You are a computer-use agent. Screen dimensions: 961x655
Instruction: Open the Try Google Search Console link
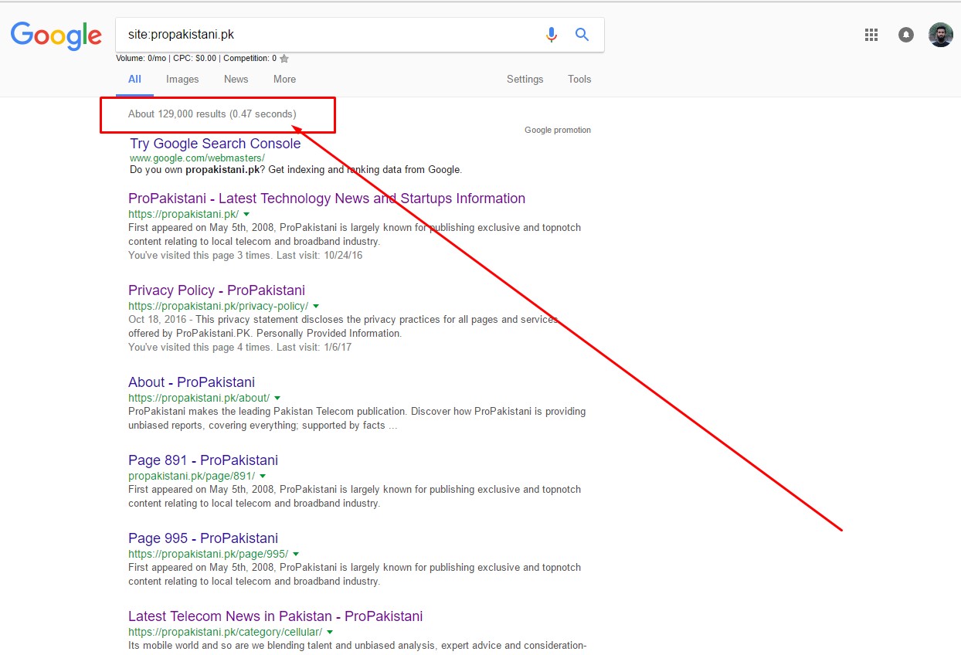pos(215,144)
